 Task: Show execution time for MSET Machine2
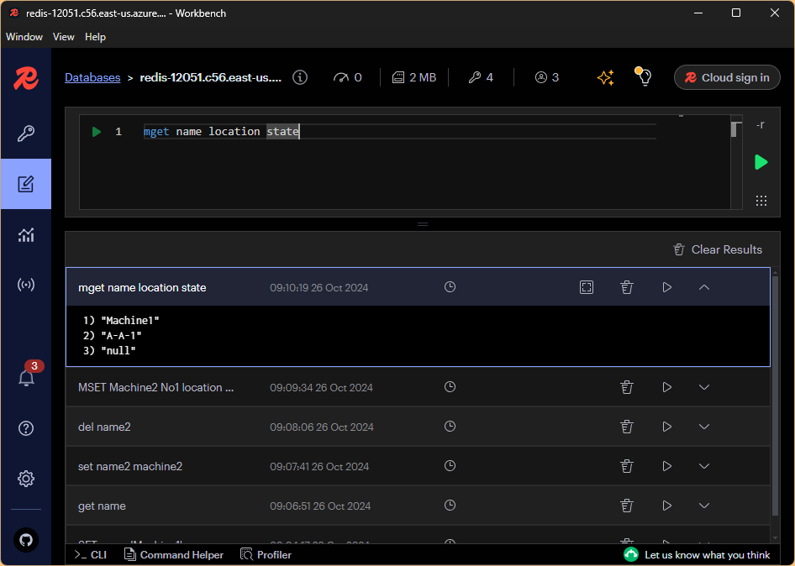pyautogui.click(x=450, y=386)
